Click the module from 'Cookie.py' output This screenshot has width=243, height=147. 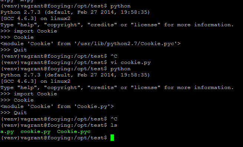pyautogui.click(x=57, y=106)
